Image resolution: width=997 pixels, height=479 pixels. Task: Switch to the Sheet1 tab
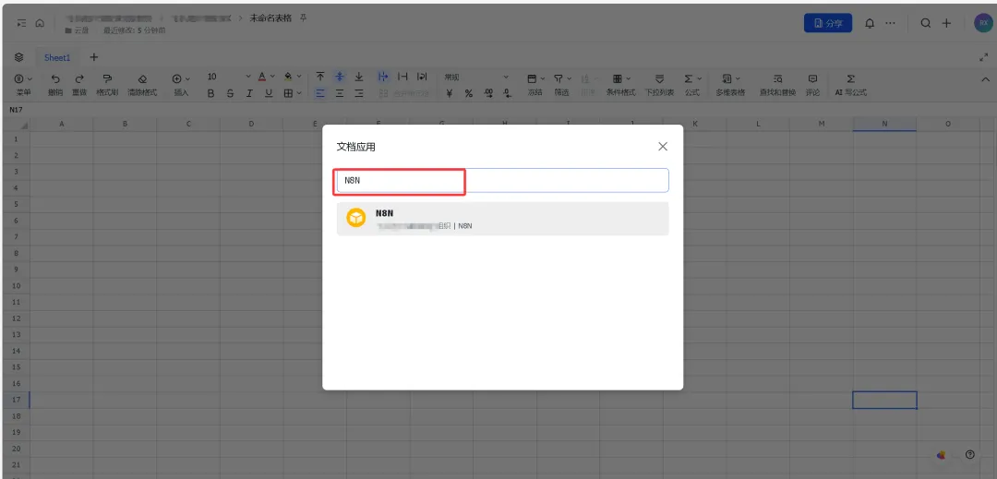point(57,58)
